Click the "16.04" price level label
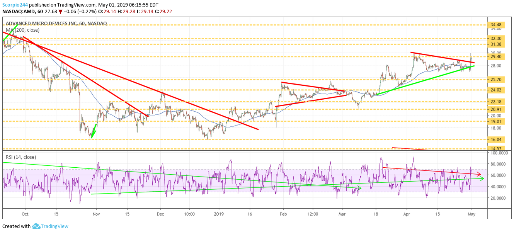This screenshot has width=514, height=233. (x=496, y=139)
